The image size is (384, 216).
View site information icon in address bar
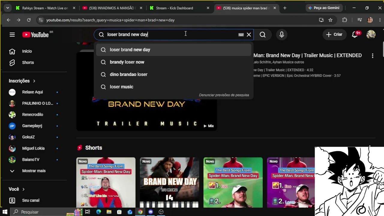(41, 20)
